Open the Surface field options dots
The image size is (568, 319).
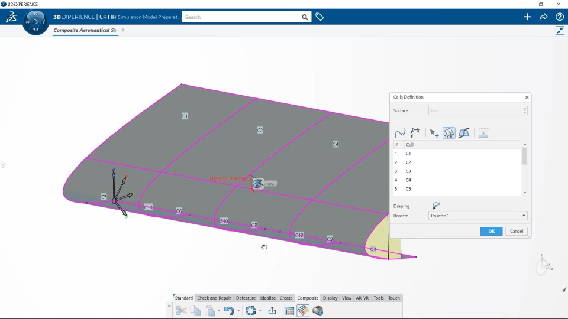[525, 110]
